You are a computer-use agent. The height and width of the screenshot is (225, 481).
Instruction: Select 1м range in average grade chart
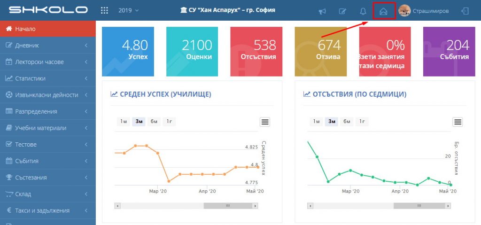(x=124, y=122)
